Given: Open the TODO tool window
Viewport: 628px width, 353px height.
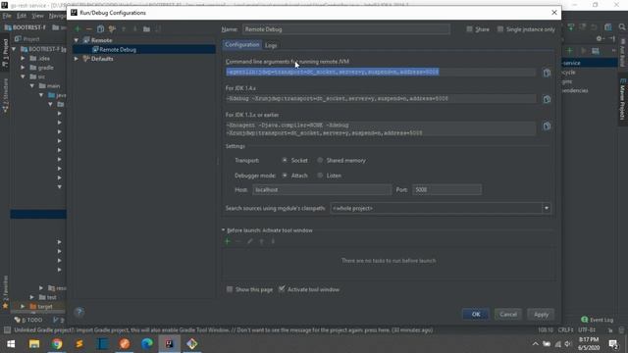Looking at the screenshot, I should [28, 320].
